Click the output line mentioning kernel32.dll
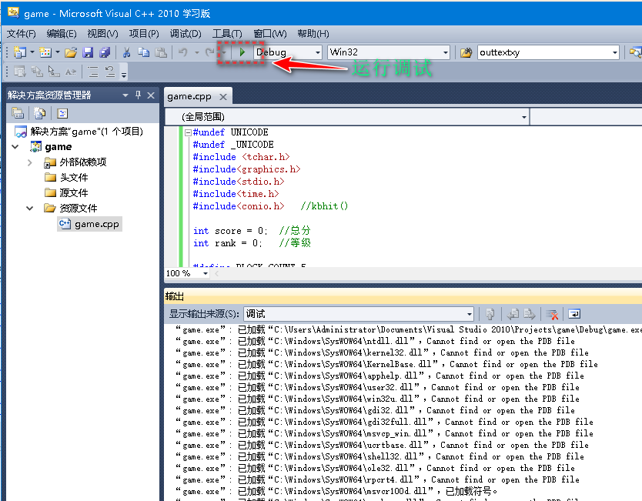This screenshot has width=642, height=501. [382, 352]
